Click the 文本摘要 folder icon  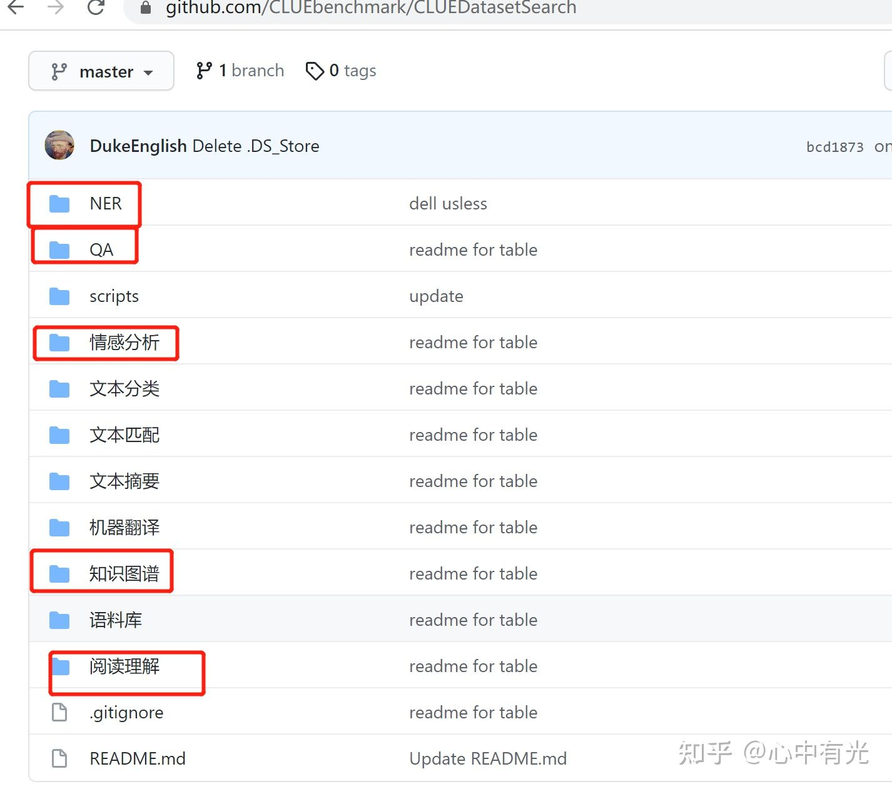tap(59, 481)
